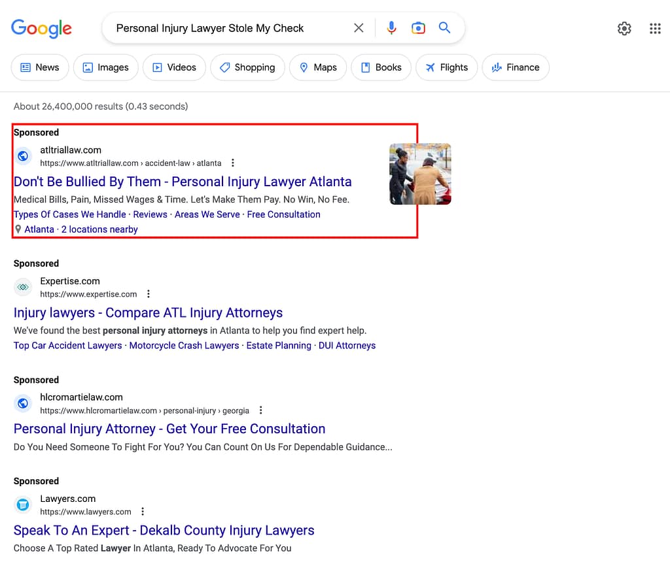Open 'Injury lawyers - Compare ATL Injury Attorneys'
The image size is (670, 564).
coord(148,312)
